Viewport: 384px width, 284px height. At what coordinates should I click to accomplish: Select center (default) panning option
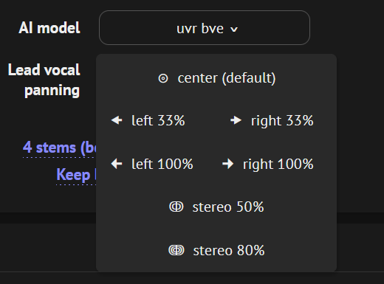(216, 78)
